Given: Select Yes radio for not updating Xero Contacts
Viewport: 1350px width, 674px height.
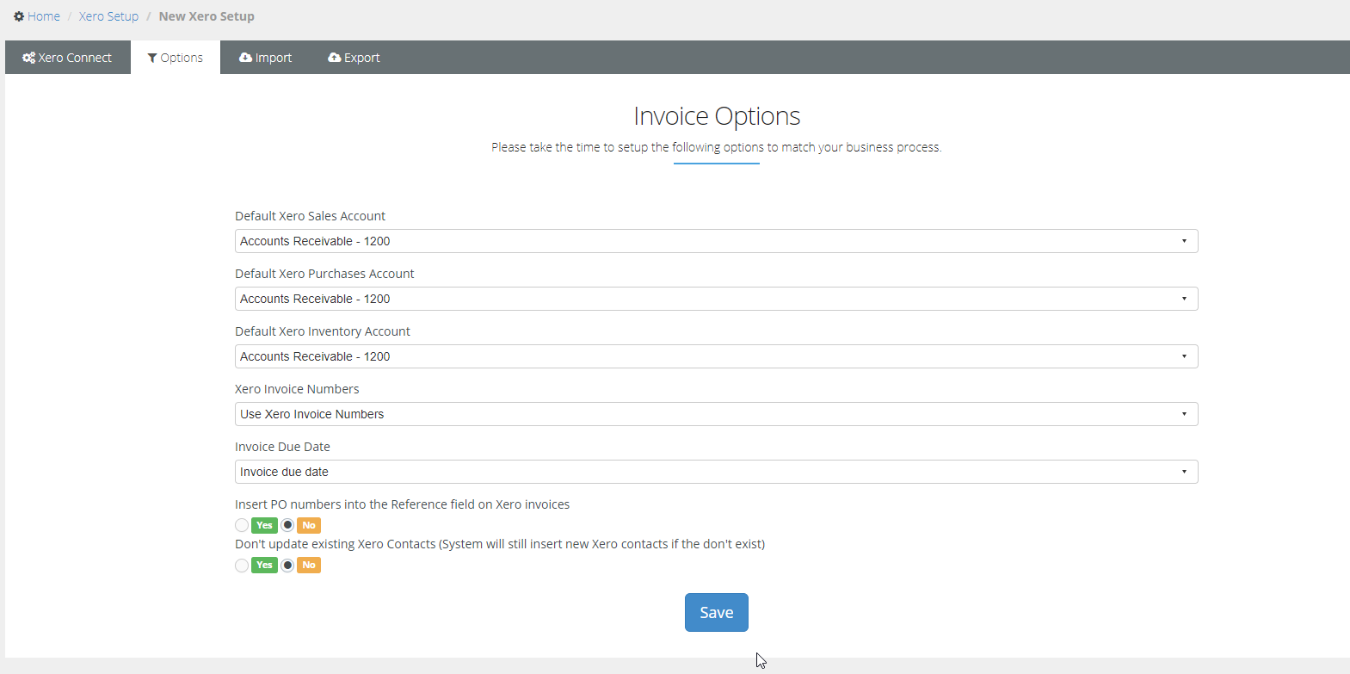Looking at the screenshot, I should coord(242,566).
